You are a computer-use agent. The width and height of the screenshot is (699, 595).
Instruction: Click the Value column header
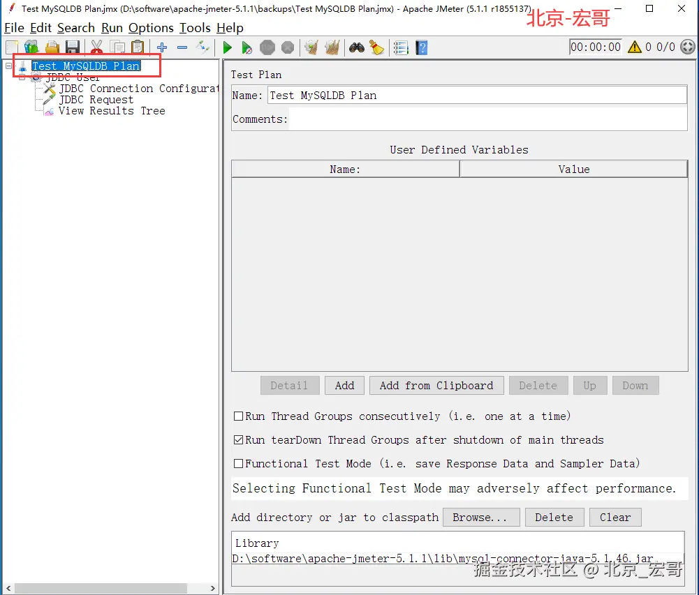574,170
